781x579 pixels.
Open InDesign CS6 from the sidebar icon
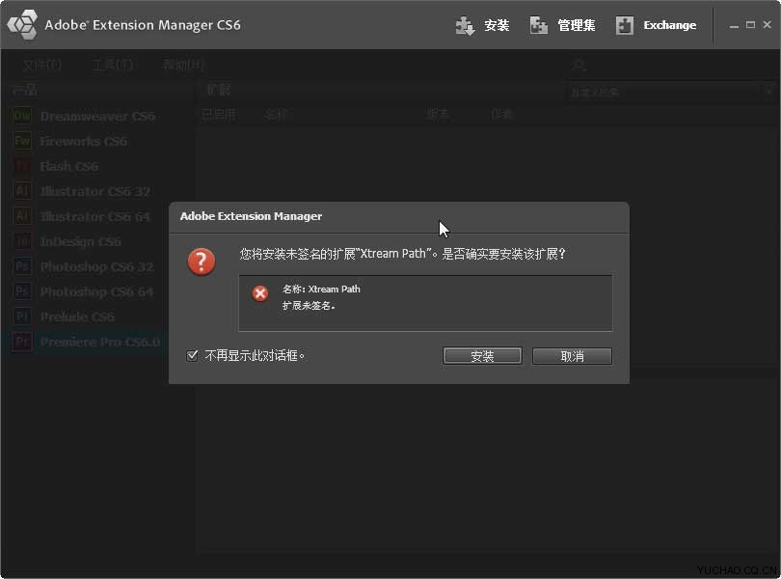point(21,241)
